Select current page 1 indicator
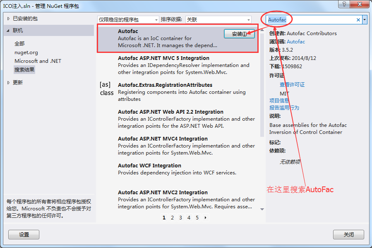The image size is (372, 248). pos(164,218)
